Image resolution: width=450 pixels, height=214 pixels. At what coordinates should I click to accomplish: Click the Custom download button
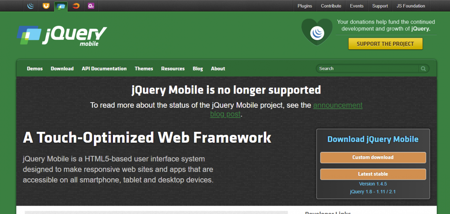click(373, 158)
